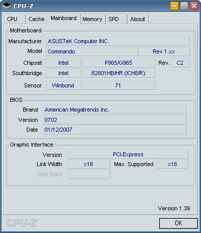The height and width of the screenshot is (233, 201).
Task: Click the CPU-Z window title text
Action: 24,6
